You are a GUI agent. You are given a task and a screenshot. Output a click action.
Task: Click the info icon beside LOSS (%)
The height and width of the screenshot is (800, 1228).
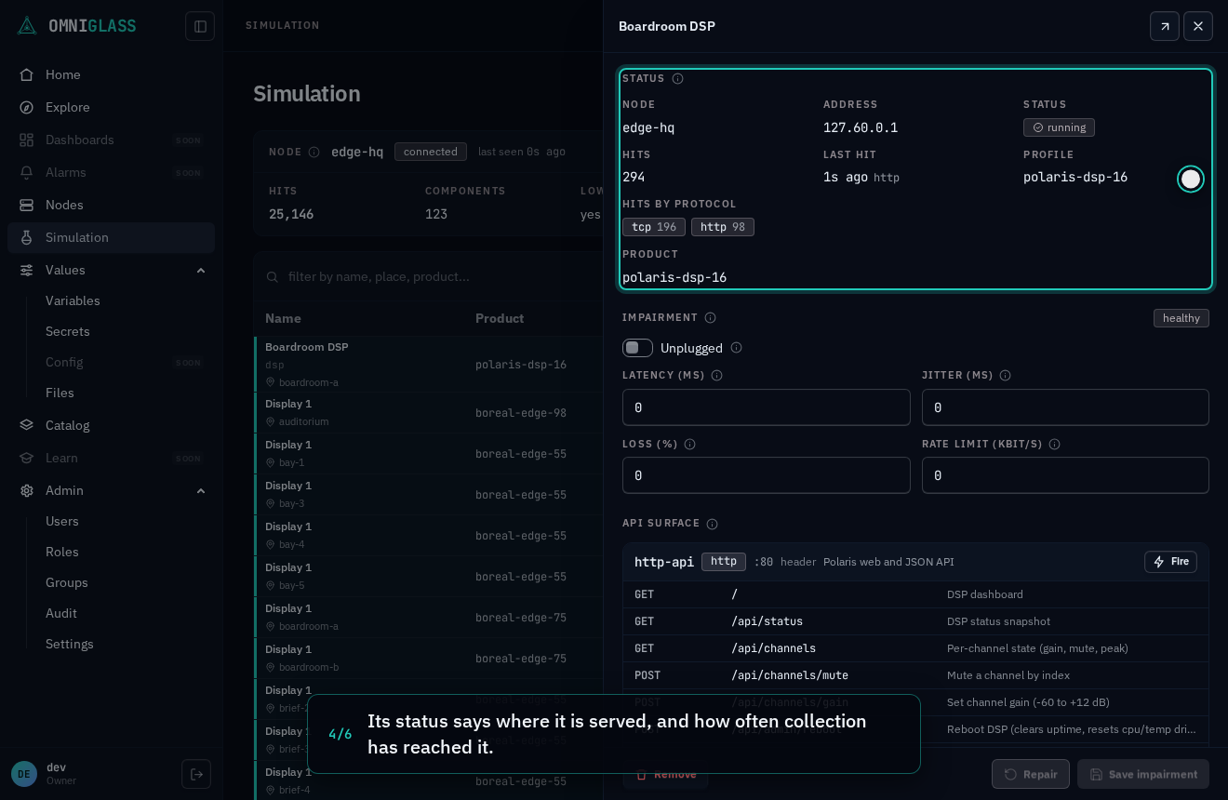tap(689, 445)
